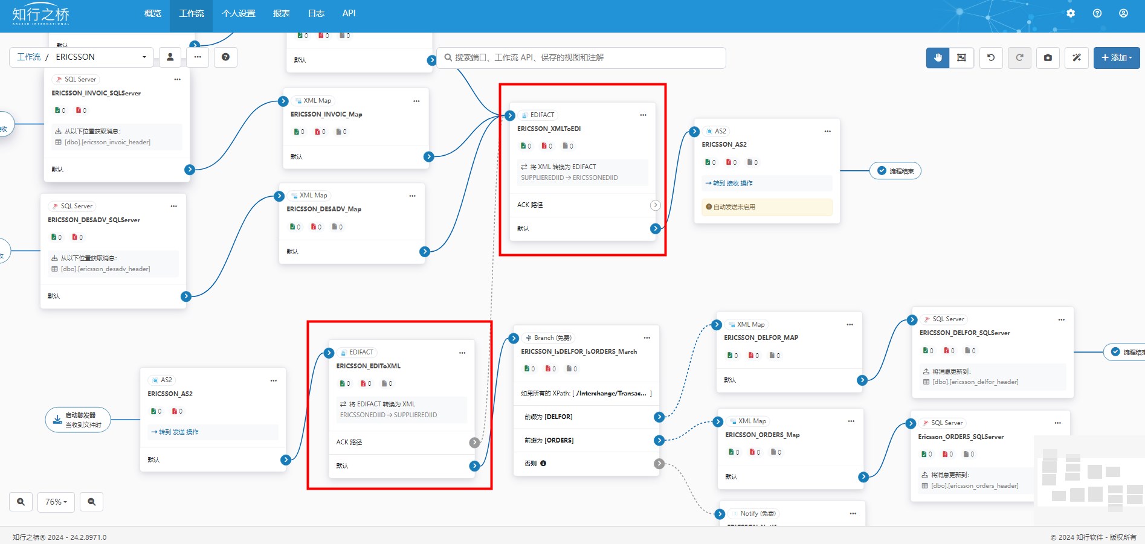This screenshot has height=544, width=1145.
Task: Click the workspace member person icon
Action: pyautogui.click(x=170, y=57)
